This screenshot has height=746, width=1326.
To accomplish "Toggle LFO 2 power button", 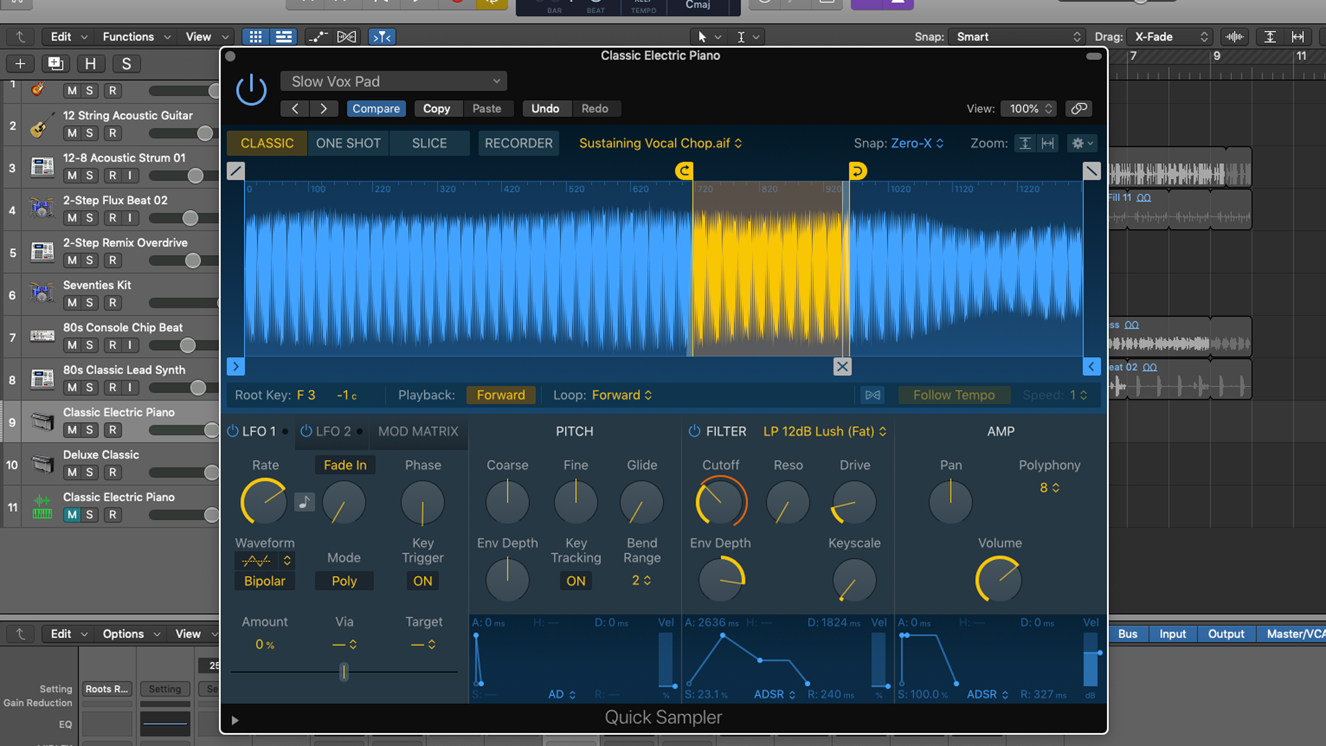I will pos(306,431).
